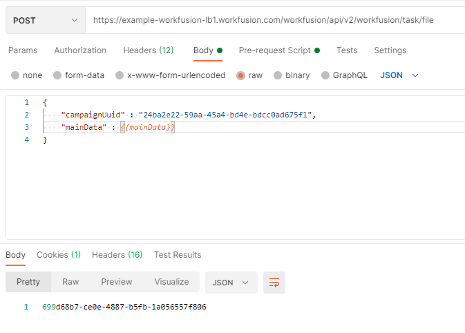This screenshot has height=333, width=465.
Task: Open the response Body tab
Action: coord(15,255)
